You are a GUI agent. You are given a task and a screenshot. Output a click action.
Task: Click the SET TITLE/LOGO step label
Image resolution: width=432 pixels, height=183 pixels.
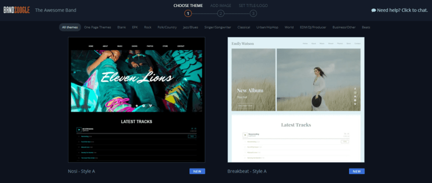pyautogui.click(x=253, y=5)
